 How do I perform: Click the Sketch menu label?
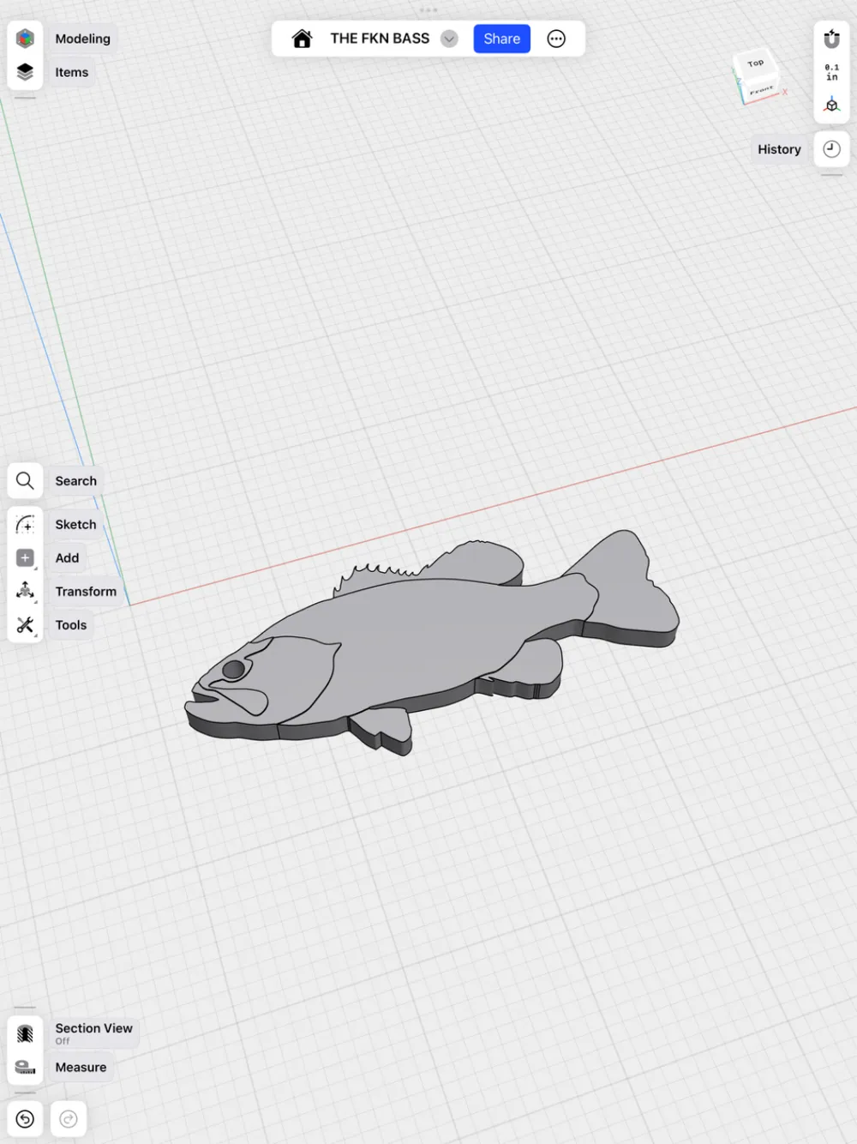tap(76, 524)
